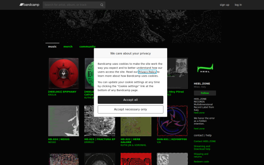Click the HEEL.ZONE label name heading
This screenshot has width=264, height=165.
click(202, 84)
